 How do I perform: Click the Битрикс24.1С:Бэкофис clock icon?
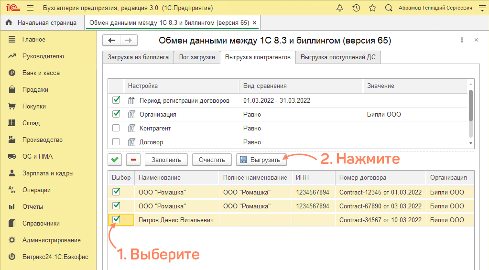(x=12, y=257)
